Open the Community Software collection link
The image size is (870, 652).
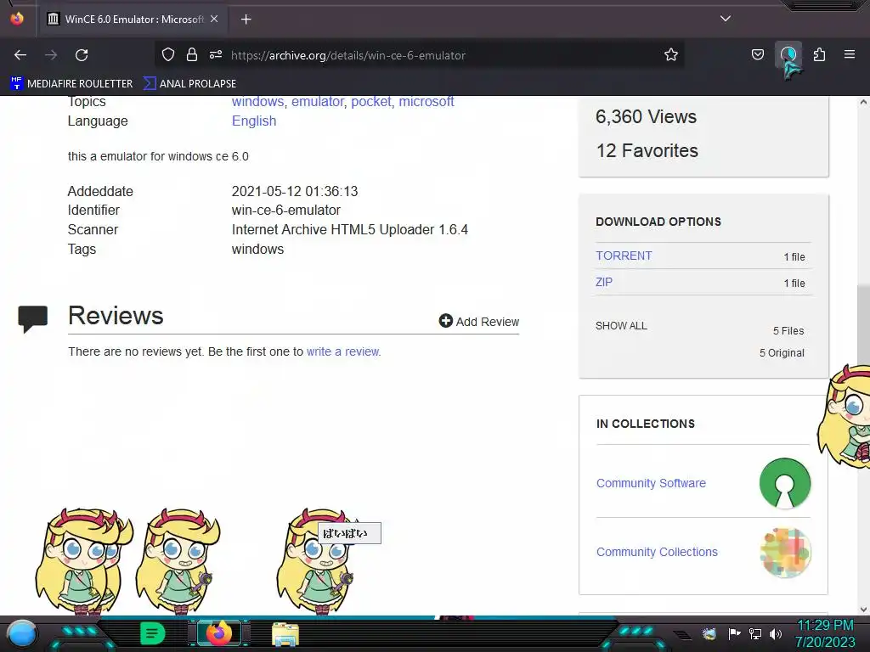pos(651,483)
